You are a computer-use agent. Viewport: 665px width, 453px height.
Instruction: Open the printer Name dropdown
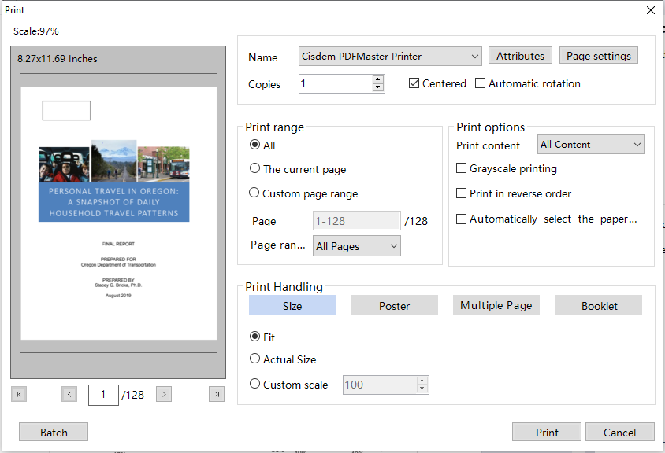[x=390, y=57]
